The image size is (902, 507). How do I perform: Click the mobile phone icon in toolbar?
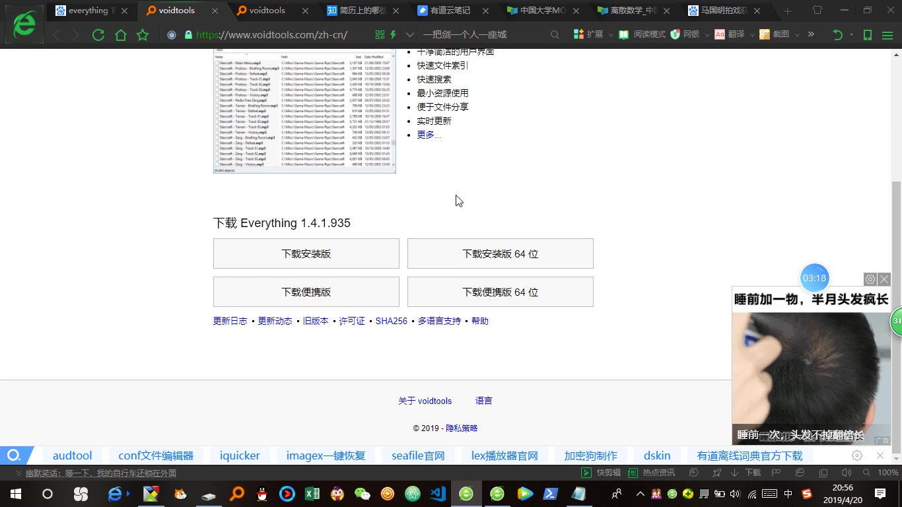point(868,35)
